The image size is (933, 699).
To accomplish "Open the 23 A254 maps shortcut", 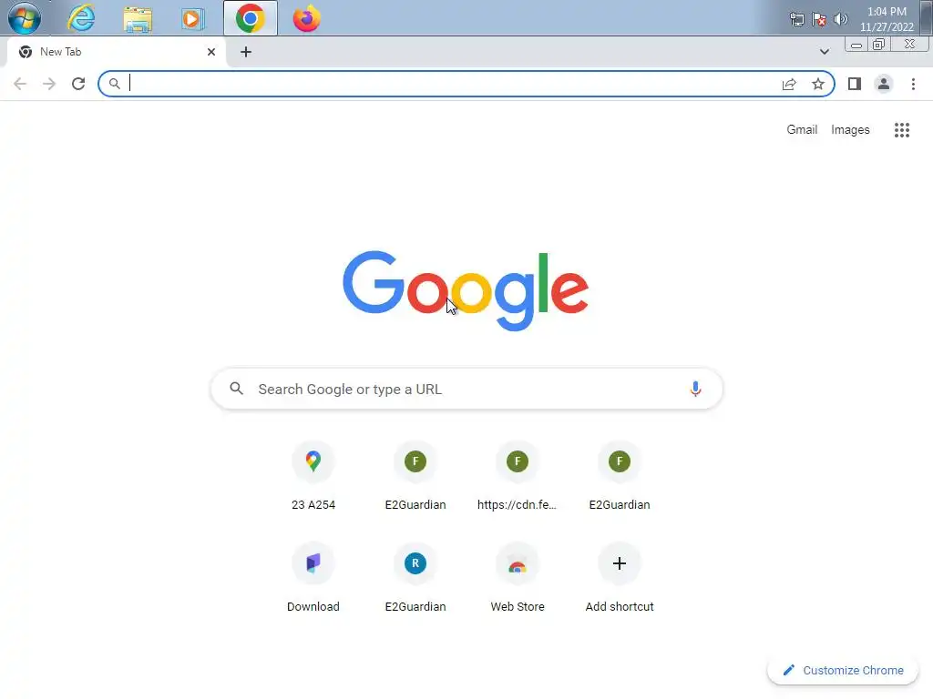I will (x=313, y=476).
